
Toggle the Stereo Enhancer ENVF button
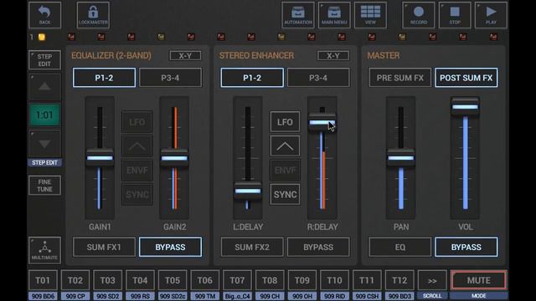[x=285, y=171]
